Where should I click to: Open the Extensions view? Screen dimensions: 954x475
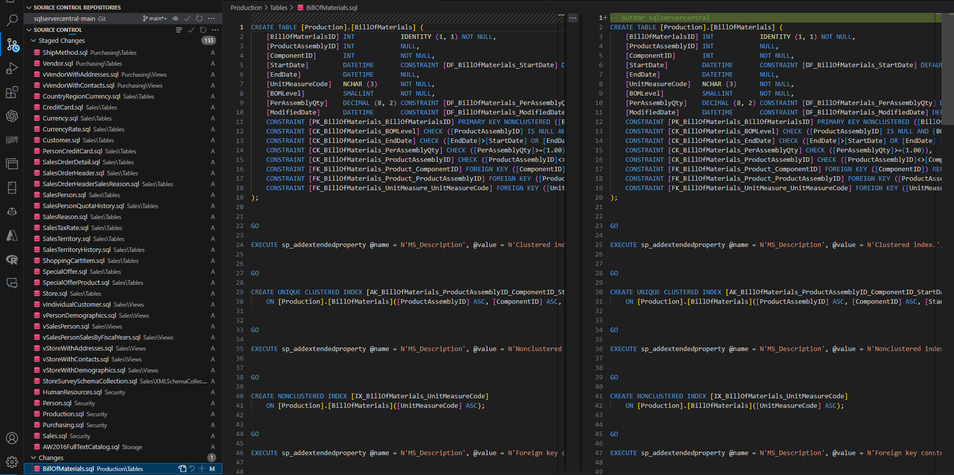tap(12, 92)
